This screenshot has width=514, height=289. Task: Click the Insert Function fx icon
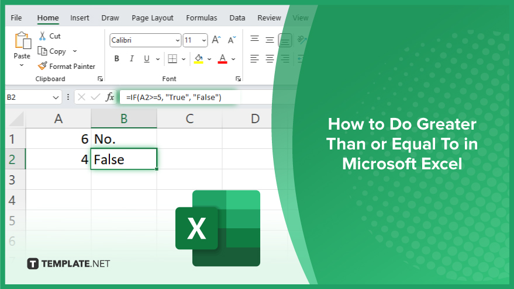(x=110, y=97)
